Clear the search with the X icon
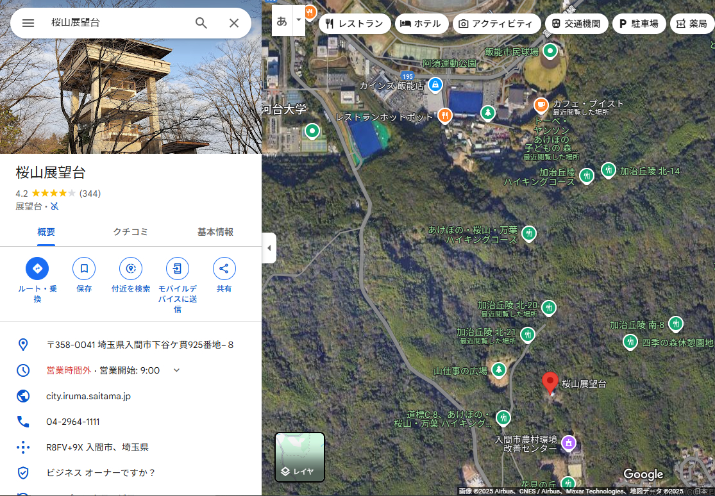 click(x=234, y=23)
